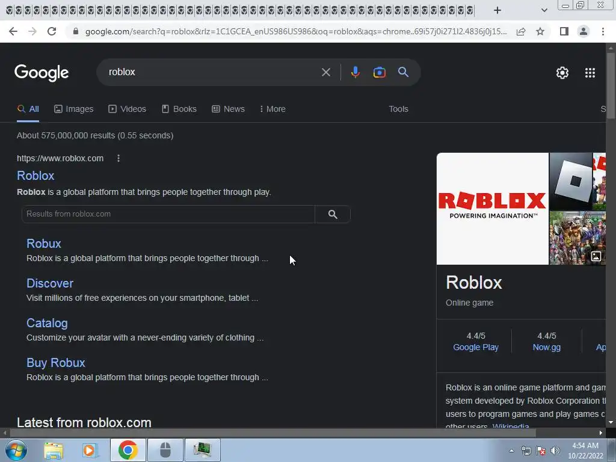Open the mouse app in taskbar

coord(165,450)
